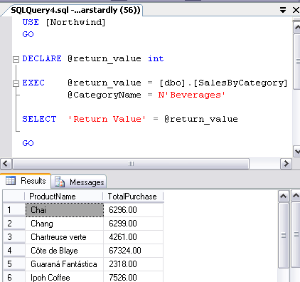Collapse the DECLARE code block
Viewport: 300px width, 282px height.
tap(16, 59)
